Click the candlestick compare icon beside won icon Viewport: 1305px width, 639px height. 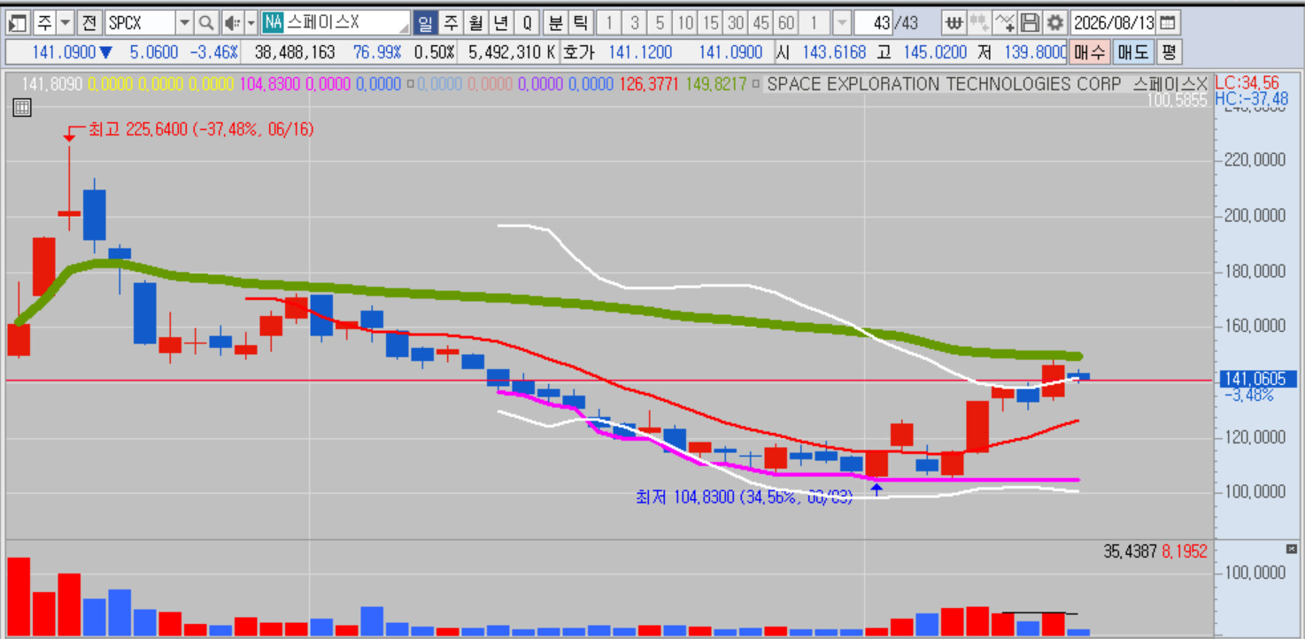pos(979,22)
